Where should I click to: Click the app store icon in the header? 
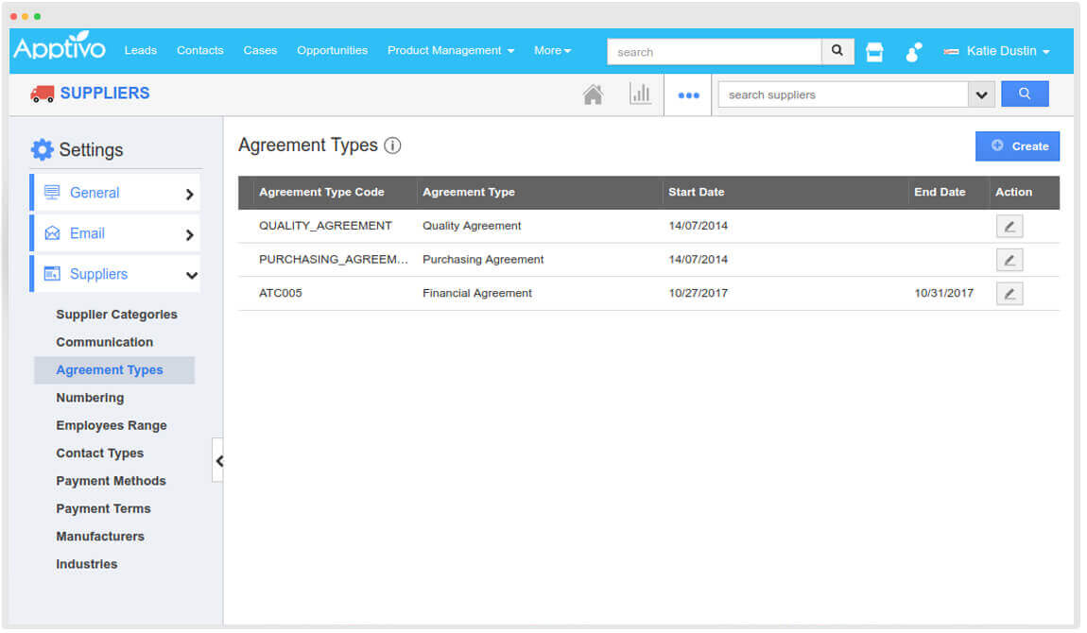[x=873, y=51]
